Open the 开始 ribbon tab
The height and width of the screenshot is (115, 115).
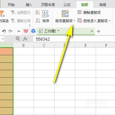tap(11, 5)
